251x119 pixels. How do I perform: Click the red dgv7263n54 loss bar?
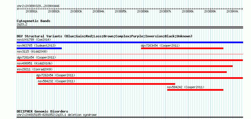point(182,48)
